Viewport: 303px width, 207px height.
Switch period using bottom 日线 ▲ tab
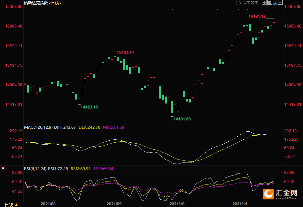(11, 204)
